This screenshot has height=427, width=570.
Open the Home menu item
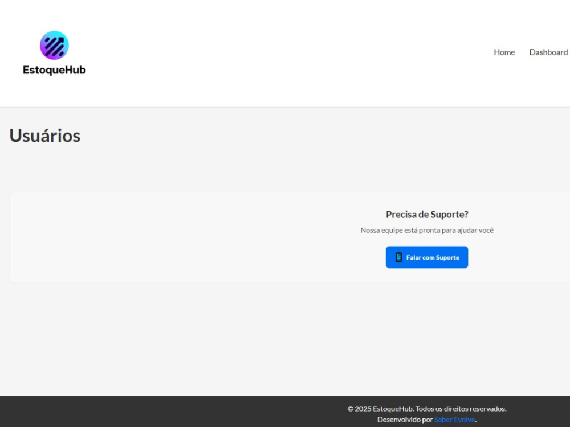[504, 52]
